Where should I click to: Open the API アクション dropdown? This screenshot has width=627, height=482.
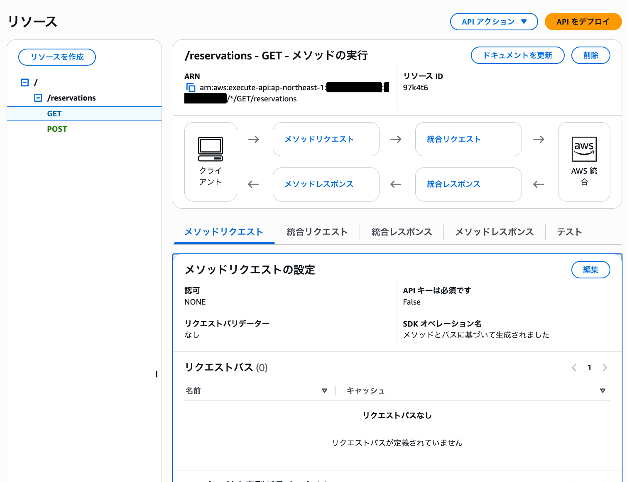(x=494, y=22)
